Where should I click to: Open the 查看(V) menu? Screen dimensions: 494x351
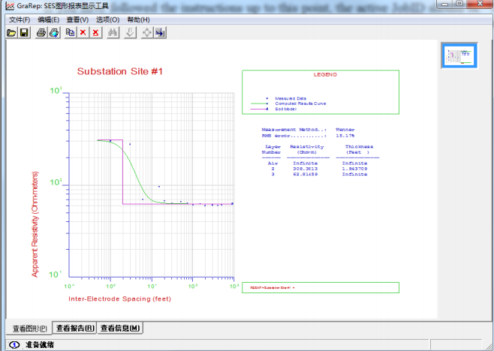(x=77, y=19)
